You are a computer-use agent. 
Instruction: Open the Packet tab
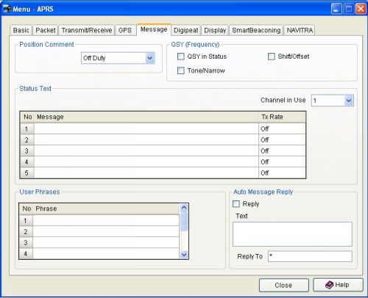pyautogui.click(x=46, y=30)
